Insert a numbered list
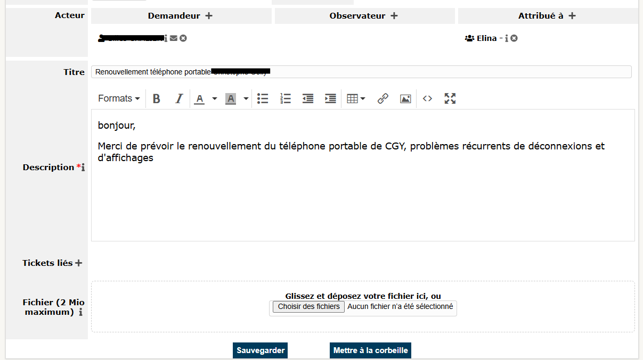Screen dimensions: 643x360 pyautogui.click(x=286, y=98)
